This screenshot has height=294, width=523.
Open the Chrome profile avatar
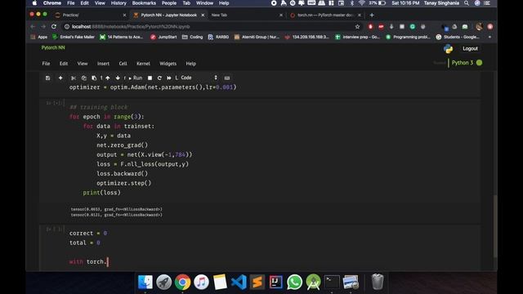(x=480, y=27)
